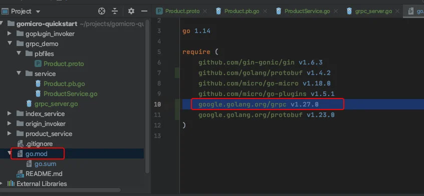Viewport: 424px width, 196px height.
Task: Click the External Libraries bars icon
Action: tap(11, 183)
